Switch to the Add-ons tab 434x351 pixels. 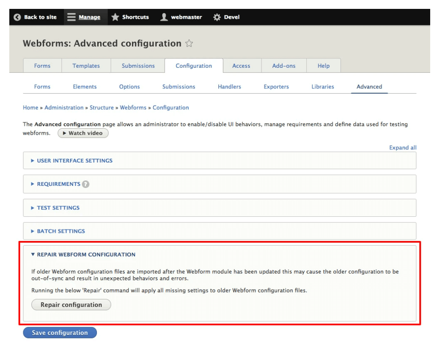(x=283, y=66)
